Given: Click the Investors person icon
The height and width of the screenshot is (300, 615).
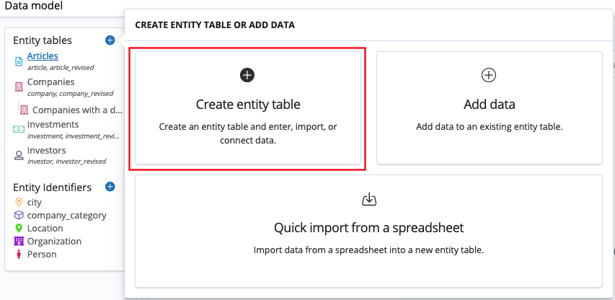Looking at the screenshot, I should pos(19,155).
